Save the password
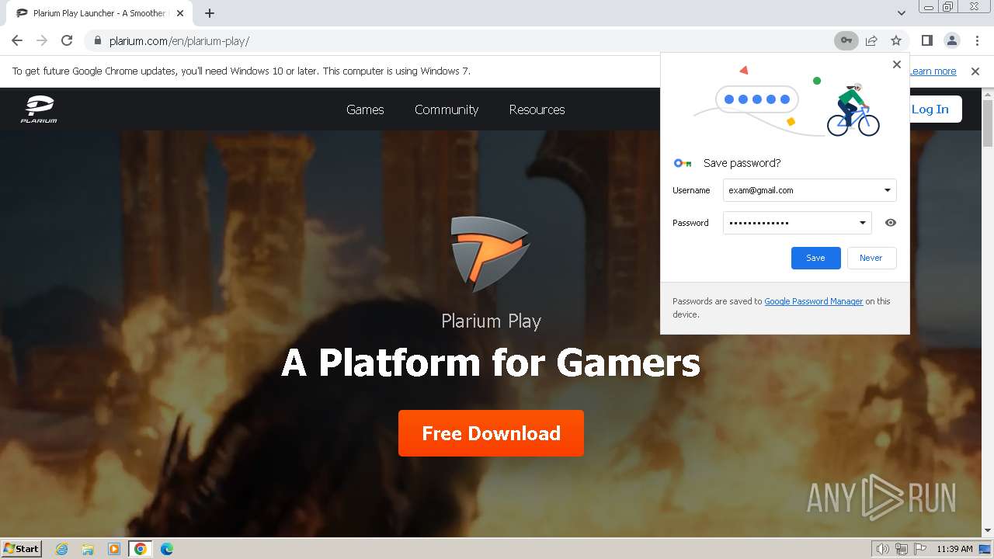This screenshot has width=994, height=559. 815,258
